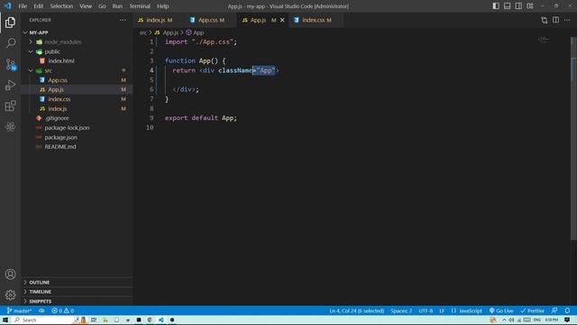577x325 pixels.
Task: Click the master branch indicator
Action: click(x=19, y=311)
